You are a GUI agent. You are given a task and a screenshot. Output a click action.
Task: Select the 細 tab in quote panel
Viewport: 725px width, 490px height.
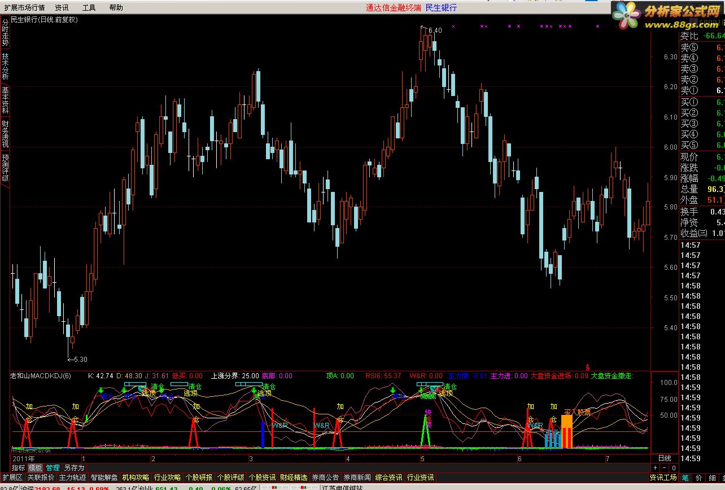tap(712, 478)
